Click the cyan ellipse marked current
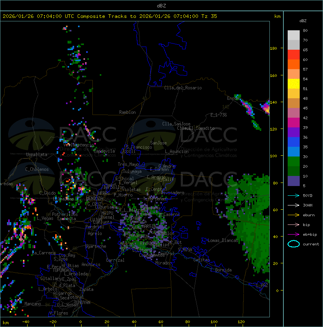The height and width of the screenshot is (327, 323). coord(293,244)
